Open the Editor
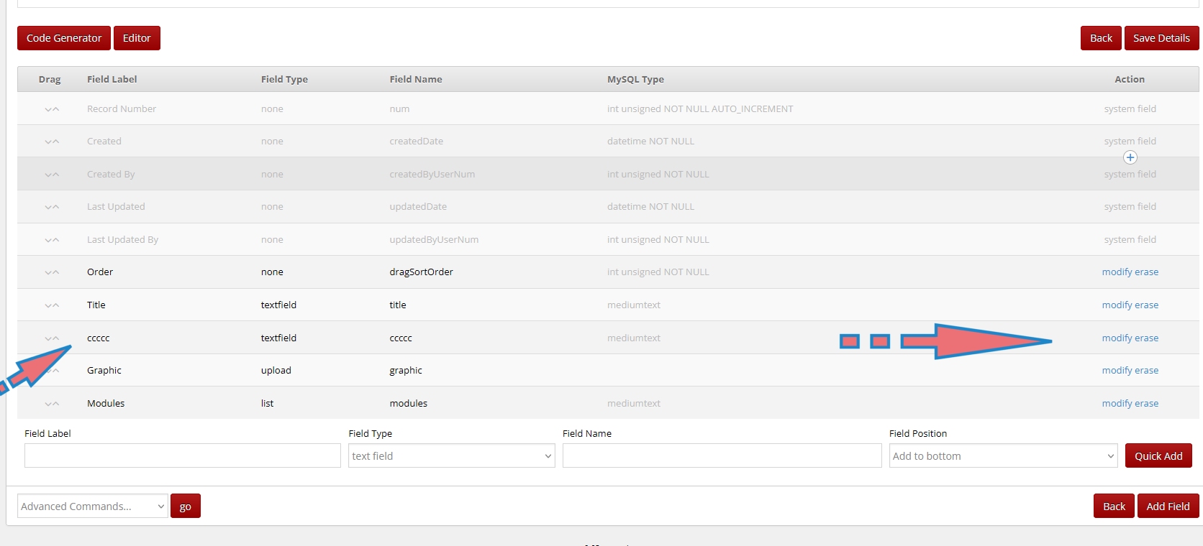Image resolution: width=1203 pixels, height=546 pixels. coord(137,38)
